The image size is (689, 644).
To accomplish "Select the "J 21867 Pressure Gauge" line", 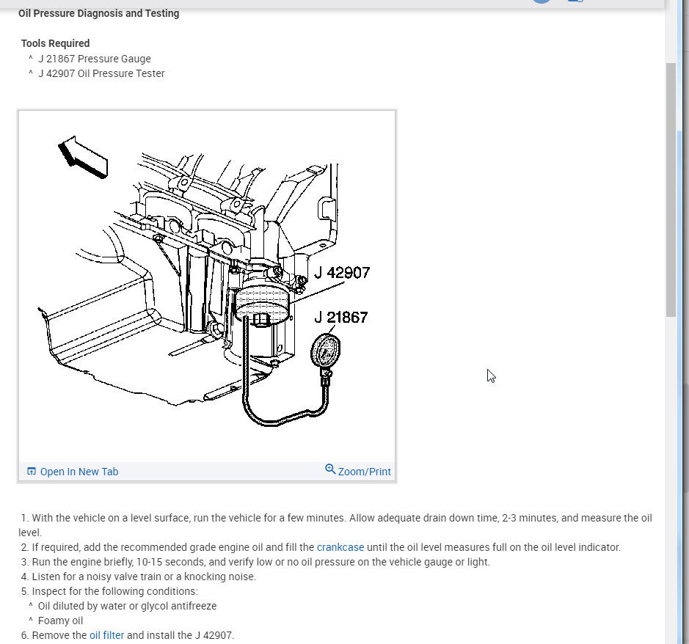I will (x=95, y=59).
